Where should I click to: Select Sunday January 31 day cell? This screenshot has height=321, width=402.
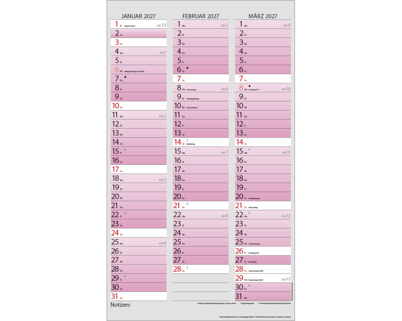click(138, 297)
